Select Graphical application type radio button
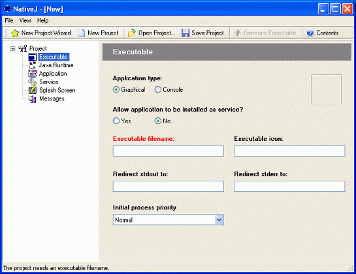Viewport: 356px width, 274px height. click(x=116, y=89)
